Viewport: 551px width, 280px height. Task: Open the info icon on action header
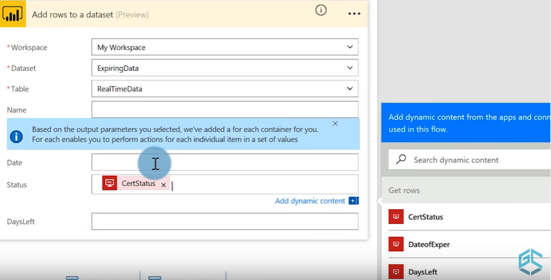[321, 10]
